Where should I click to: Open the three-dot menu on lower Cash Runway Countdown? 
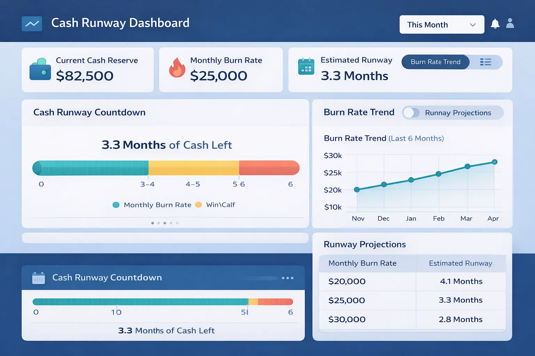pos(288,278)
